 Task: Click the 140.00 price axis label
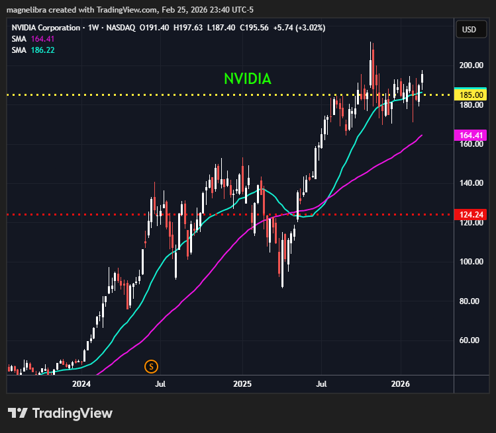coord(471,183)
